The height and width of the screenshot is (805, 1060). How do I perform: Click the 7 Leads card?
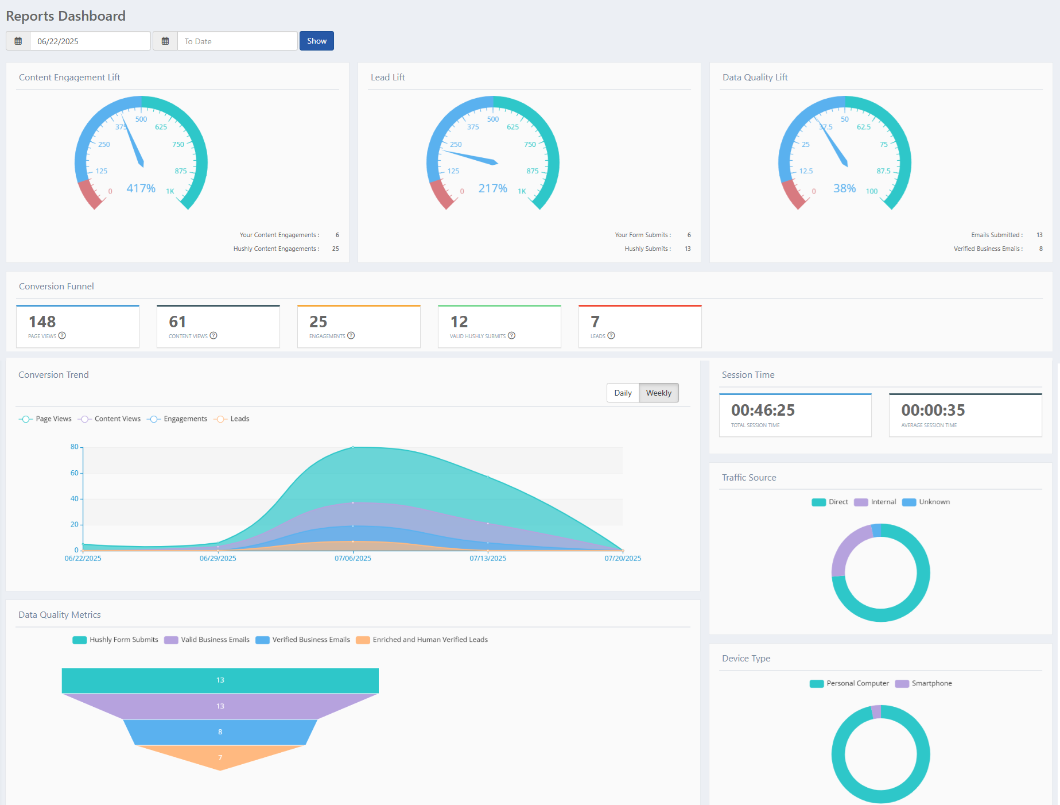tap(640, 326)
